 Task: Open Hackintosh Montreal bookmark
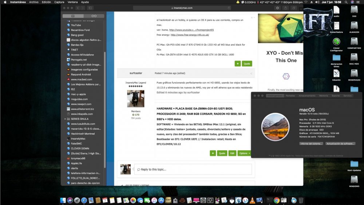point(83,134)
